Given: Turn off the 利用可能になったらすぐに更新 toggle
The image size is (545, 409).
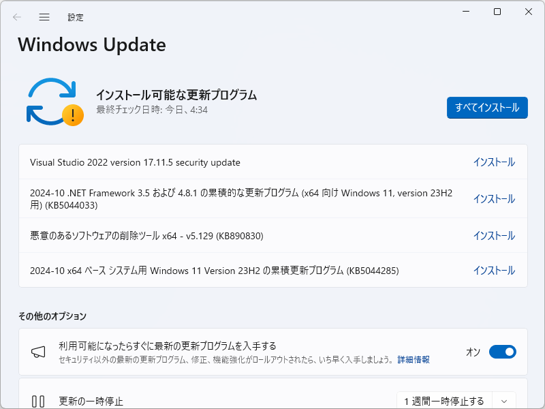Looking at the screenshot, I should point(503,352).
